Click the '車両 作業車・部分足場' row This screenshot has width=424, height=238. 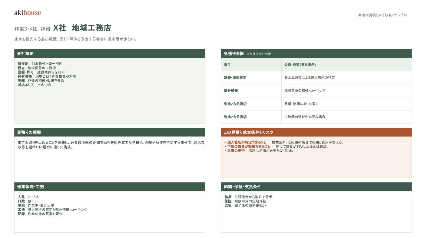click(36, 205)
